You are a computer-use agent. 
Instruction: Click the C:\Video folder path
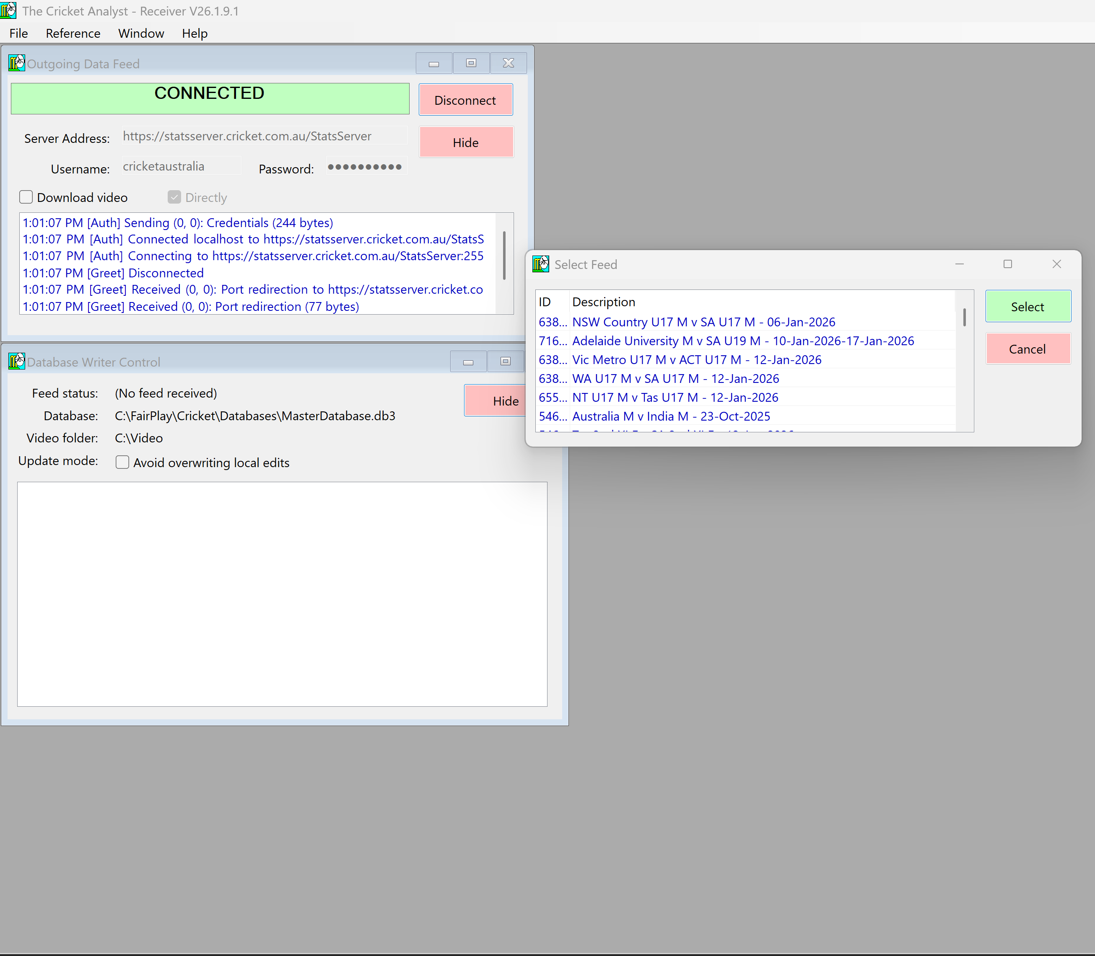click(139, 438)
